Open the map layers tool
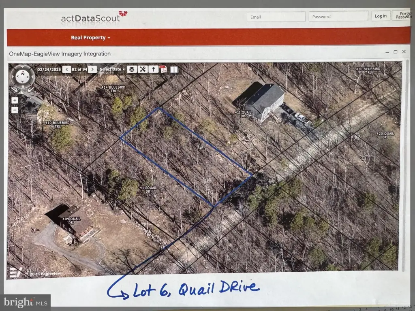 point(131,69)
